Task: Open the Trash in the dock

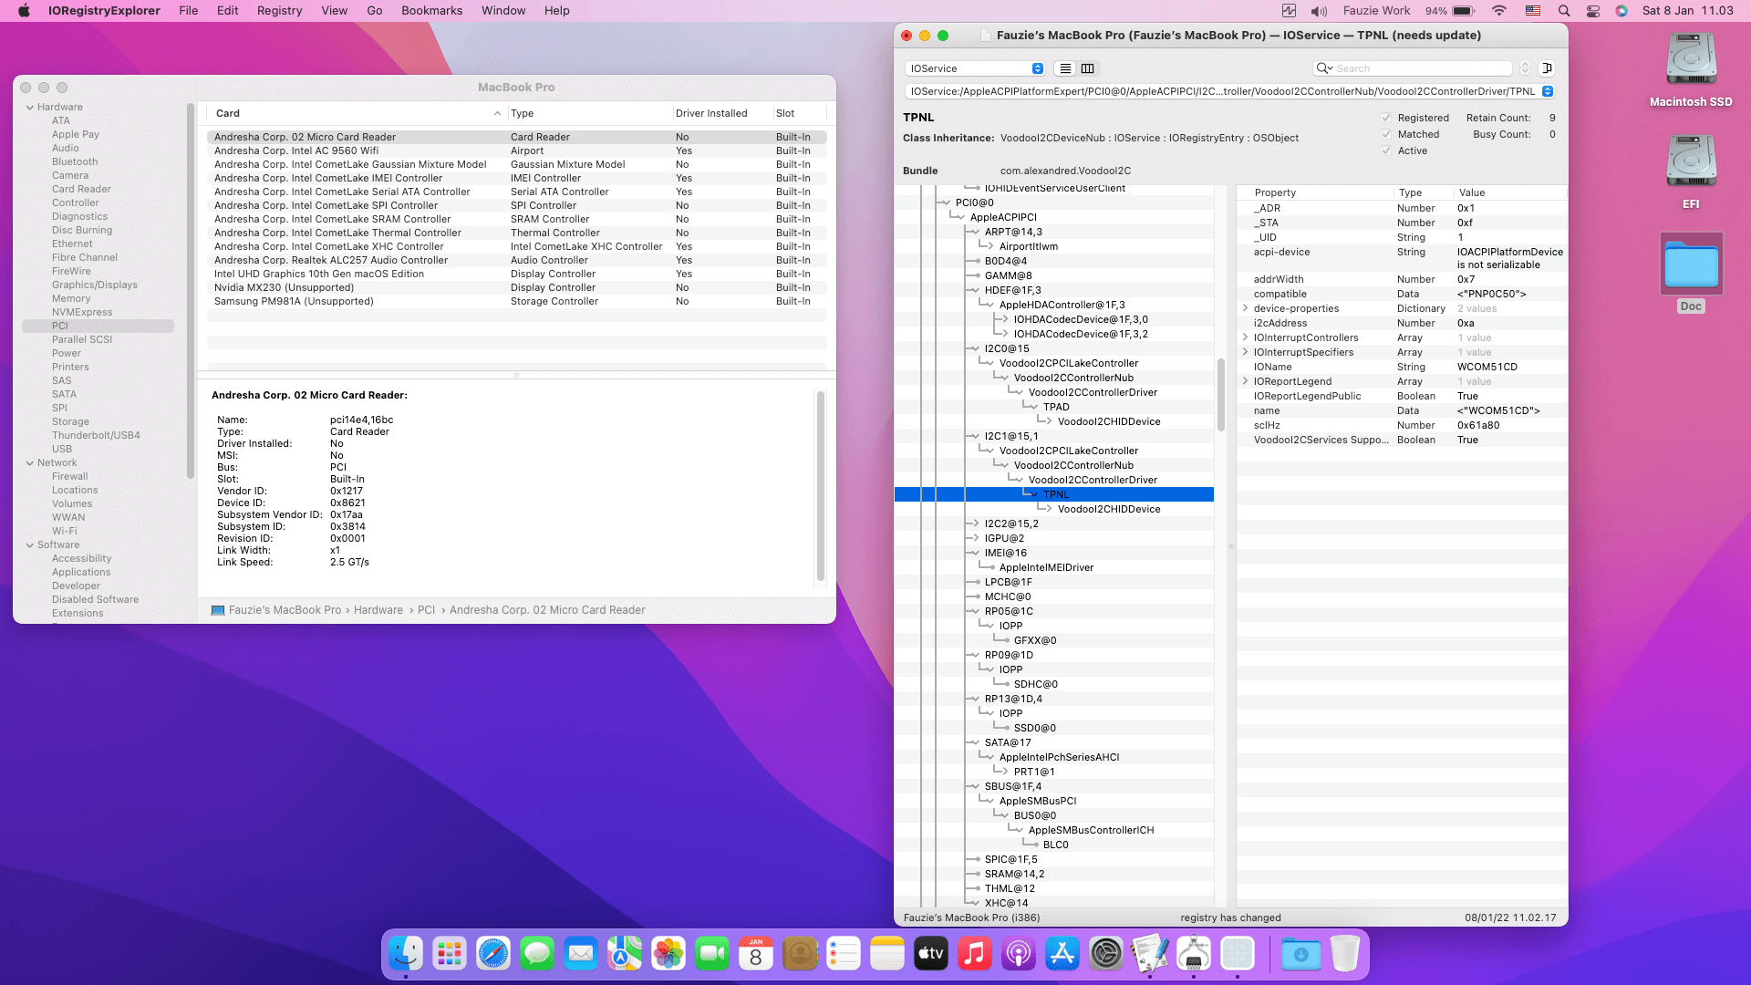Action: [x=1345, y=954]
